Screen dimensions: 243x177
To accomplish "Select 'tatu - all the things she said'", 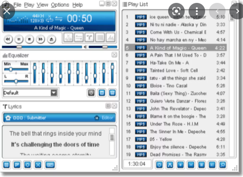I will [x=175, y=78].
